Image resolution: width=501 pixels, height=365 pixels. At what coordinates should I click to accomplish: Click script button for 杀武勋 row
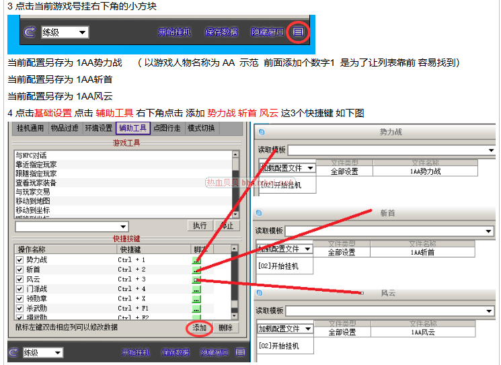(x=196, y=308)
